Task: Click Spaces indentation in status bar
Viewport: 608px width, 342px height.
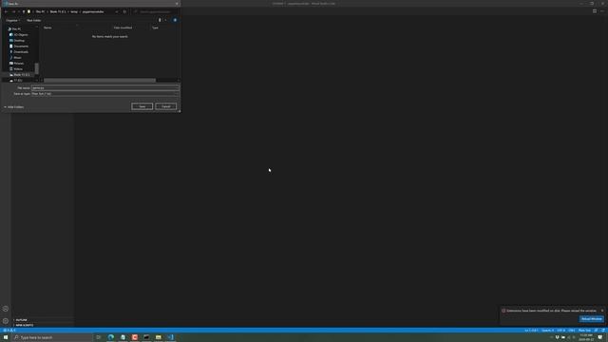Action: [547, 331]
